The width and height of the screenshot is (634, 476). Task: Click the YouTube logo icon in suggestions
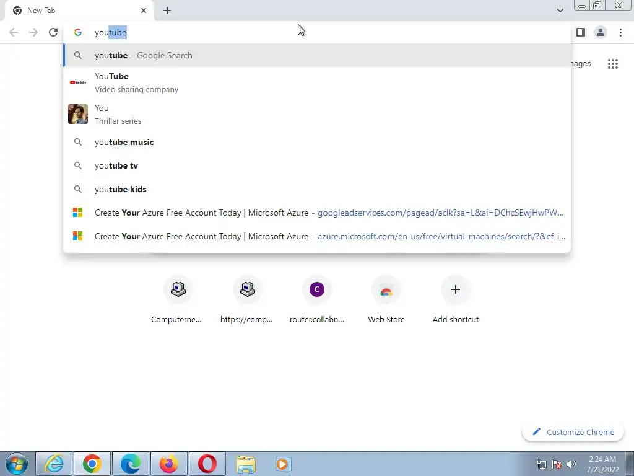tap(77, 82)
